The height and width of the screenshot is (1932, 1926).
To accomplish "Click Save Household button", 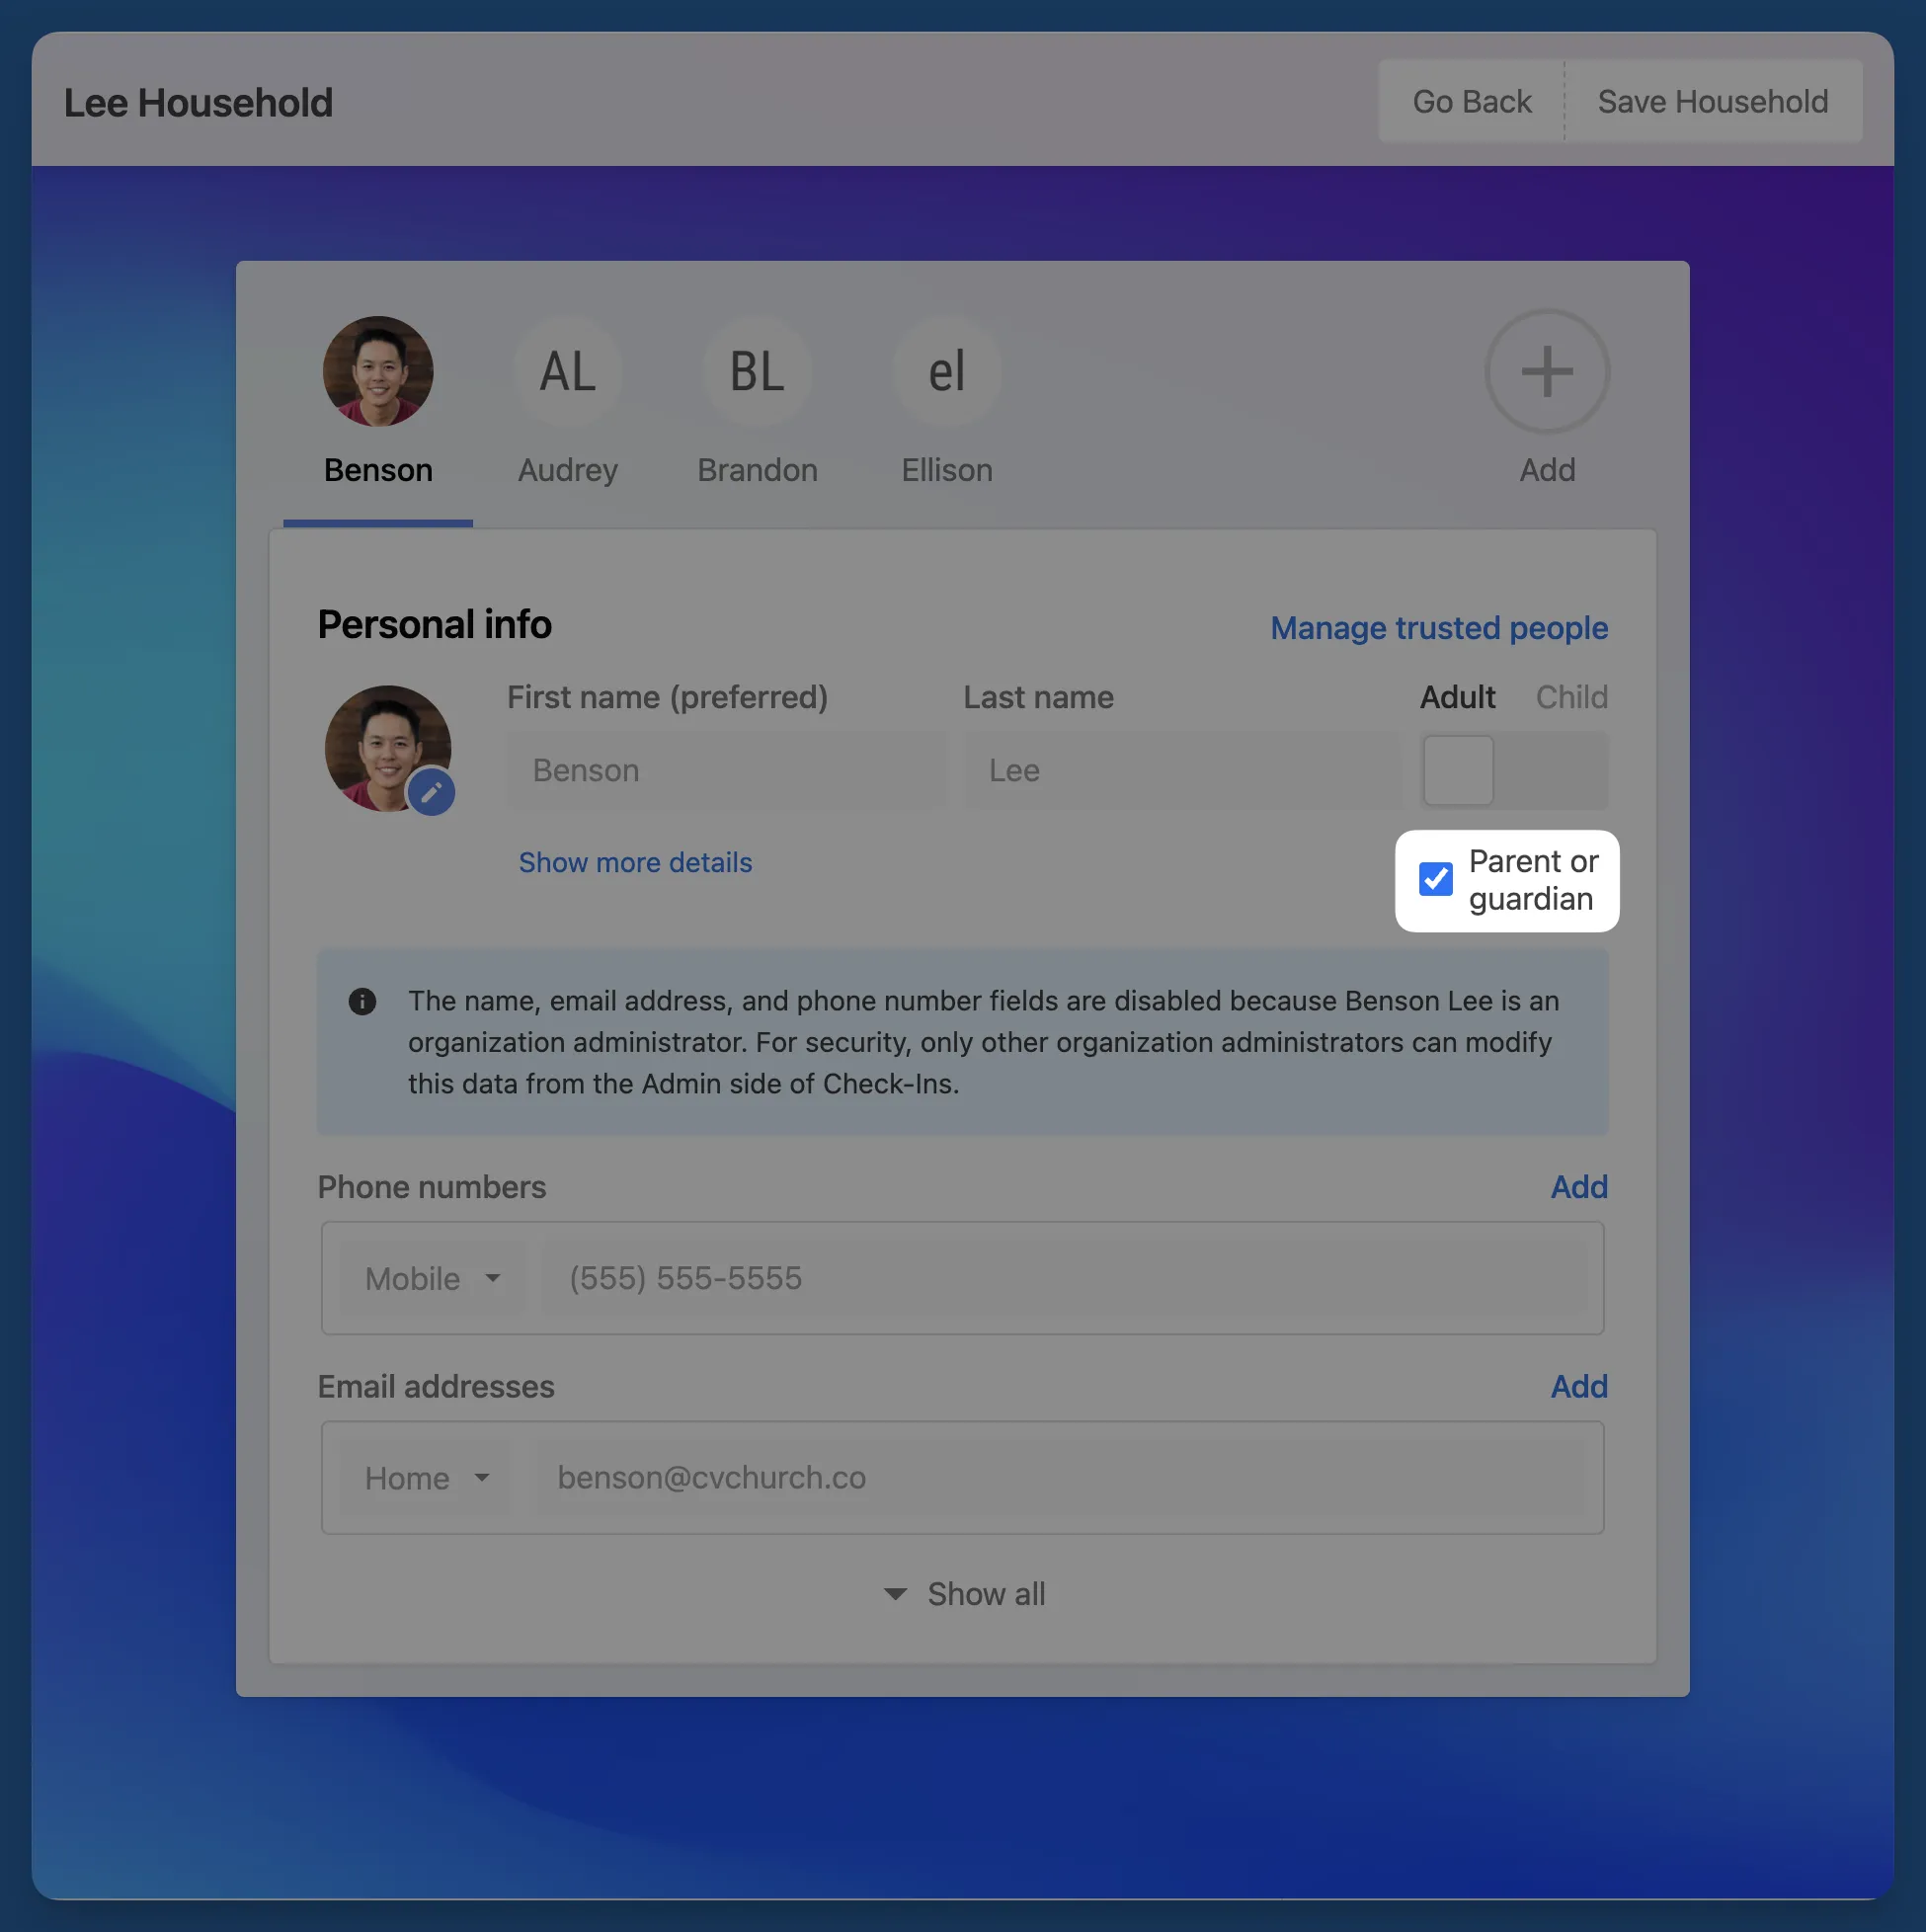I will pyautogui.click(x=1712, y=101).
